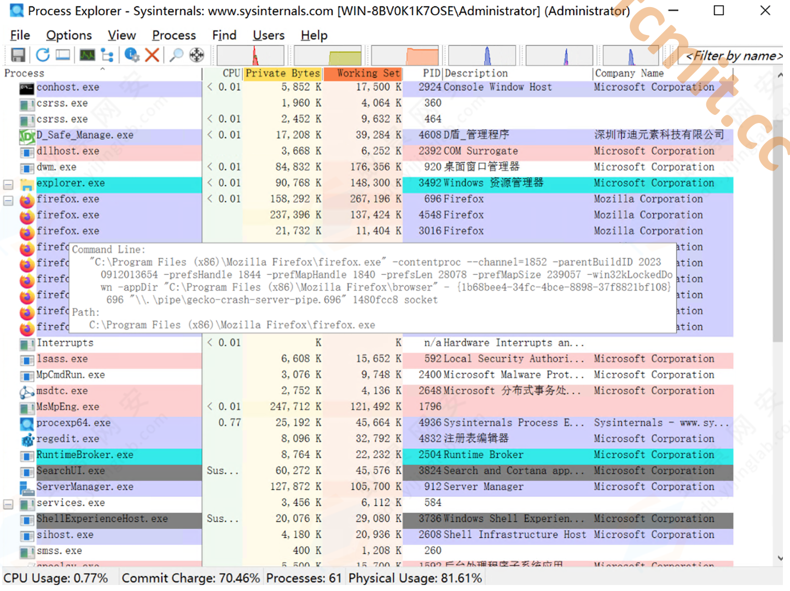Click the vertical scrollbar down arrow
Viewport: 790px width, 591px height.
point(780,559)
